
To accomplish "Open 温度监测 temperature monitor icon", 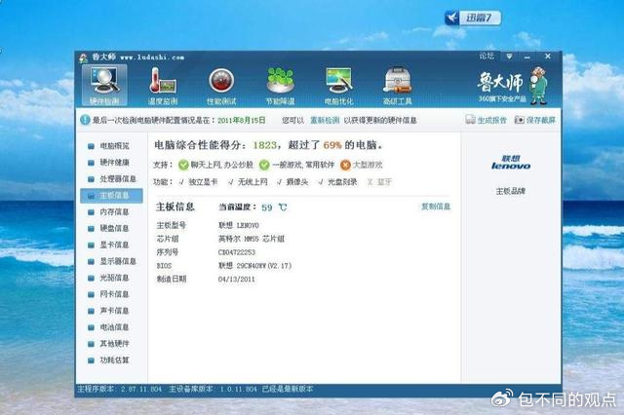I will click(163, 85).
